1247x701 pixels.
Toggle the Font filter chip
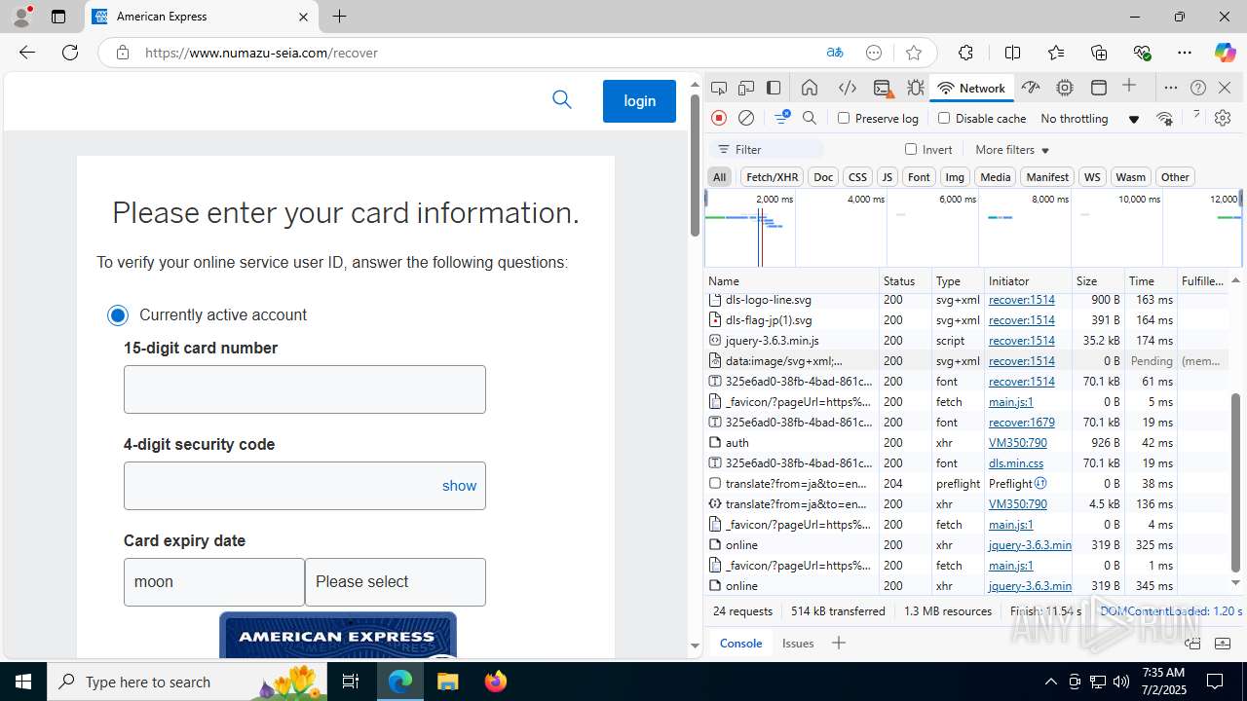pyautogui.click(x=919, y=176)
